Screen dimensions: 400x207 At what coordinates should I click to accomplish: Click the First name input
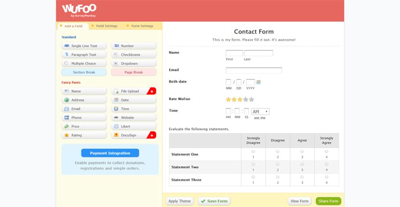coord(234,53)
